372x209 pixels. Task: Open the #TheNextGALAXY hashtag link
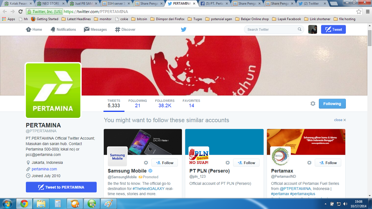tap(149, 189)
